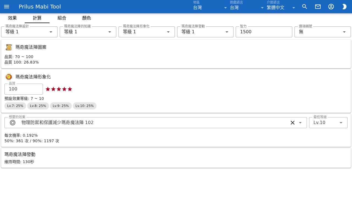Screen dimensions: 352x220
Task: Click the 每次機率: 0.192% text
Action: tap(21, 136)
